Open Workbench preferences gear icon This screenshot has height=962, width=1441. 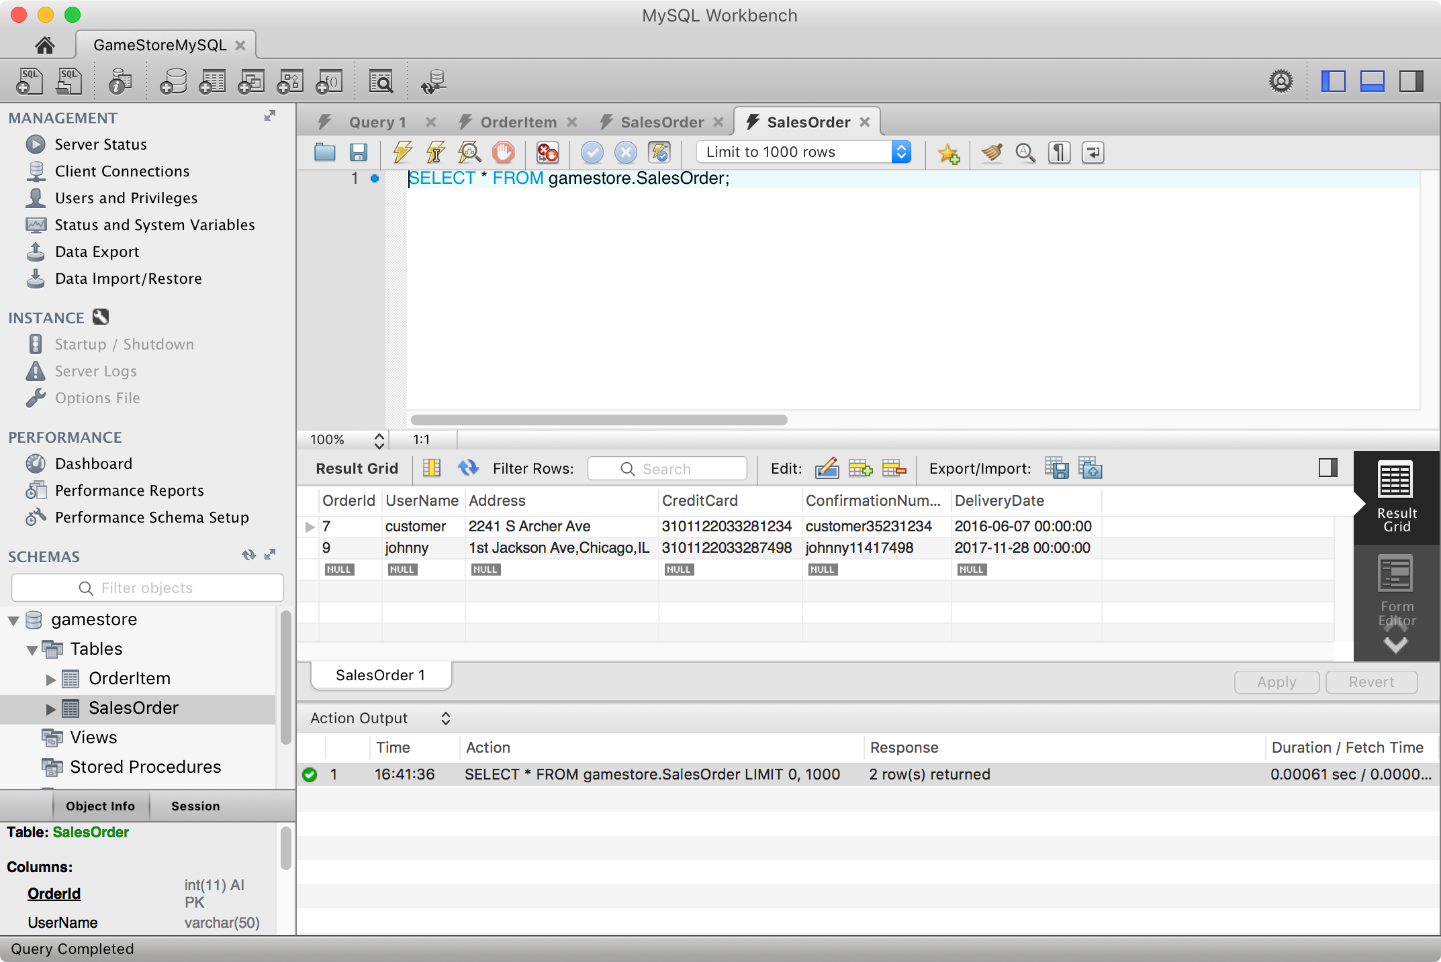(1281, 81)
